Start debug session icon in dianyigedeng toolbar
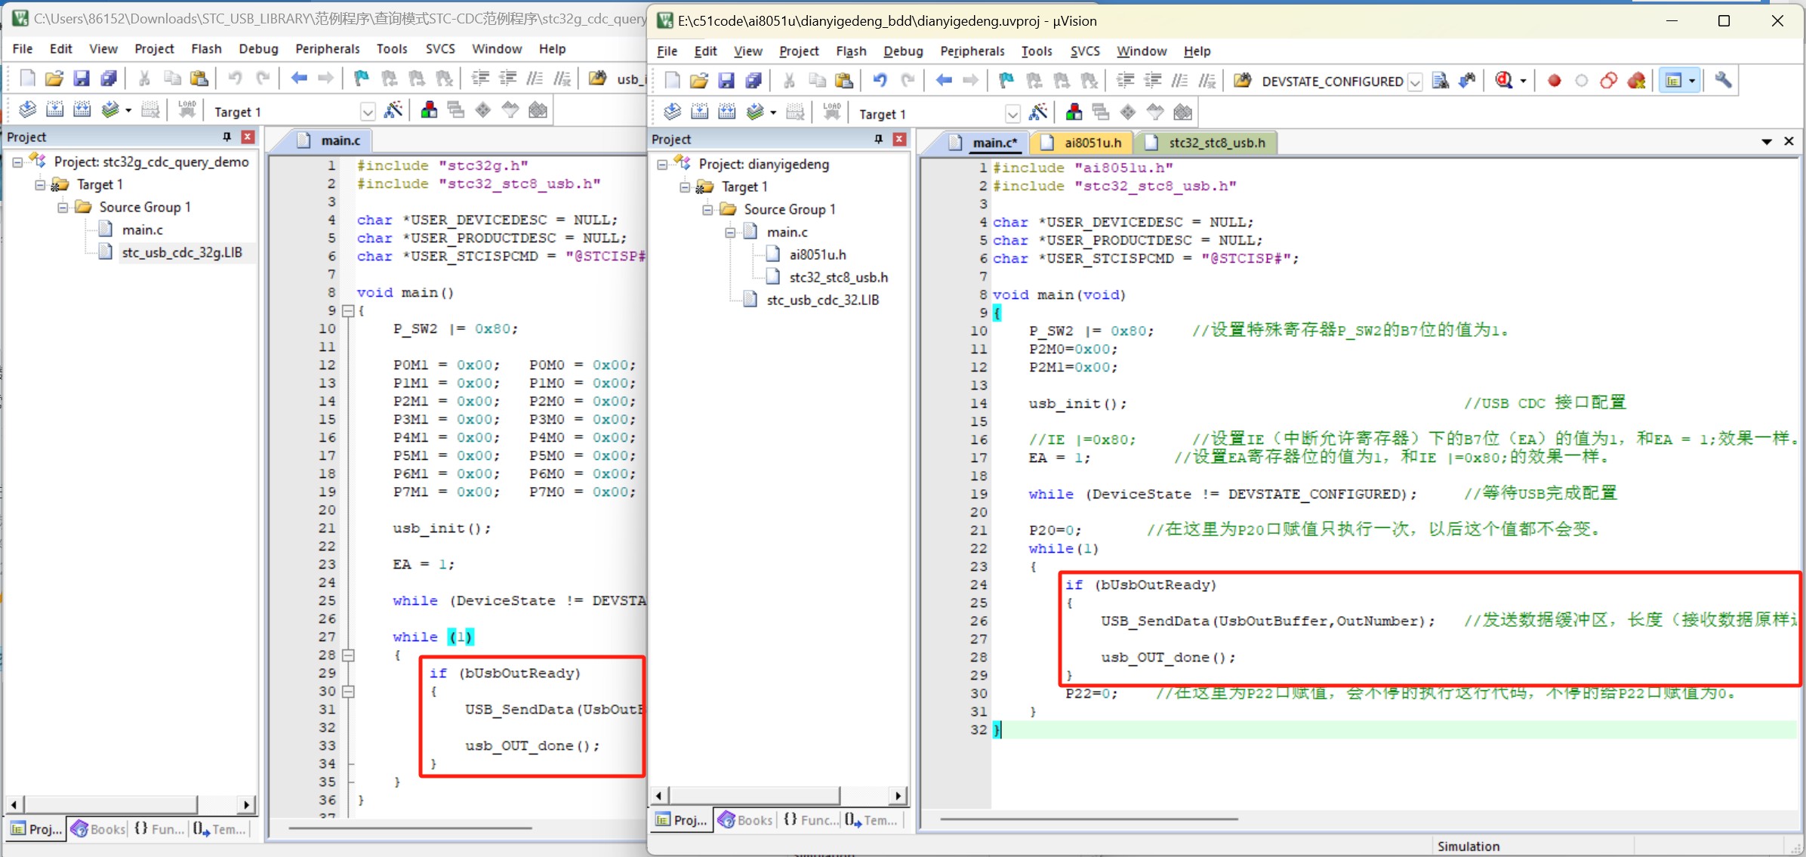 coord(1503,81)
